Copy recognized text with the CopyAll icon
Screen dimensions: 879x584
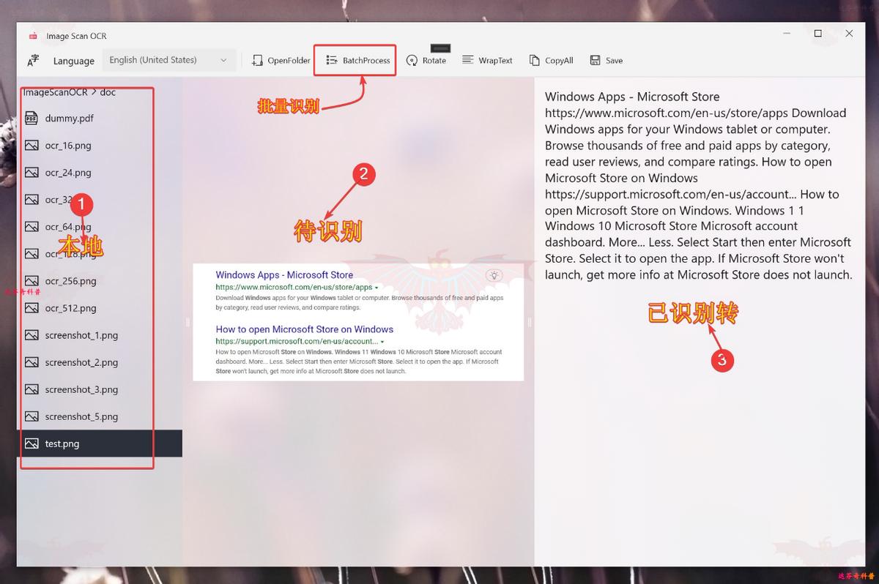click(x=536, y=60)
